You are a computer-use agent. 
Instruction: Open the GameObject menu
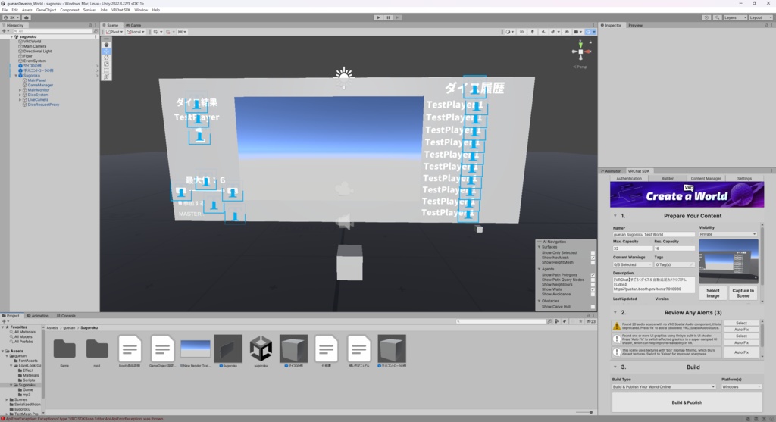(x=46, y=10)
